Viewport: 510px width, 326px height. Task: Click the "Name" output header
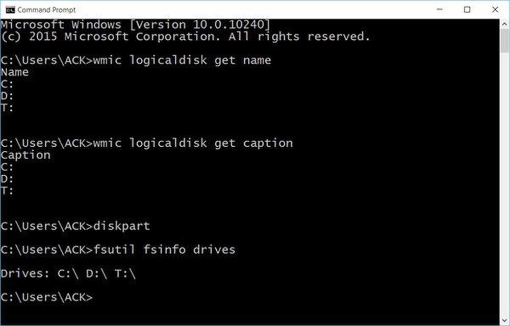click(x=15, y=72)
